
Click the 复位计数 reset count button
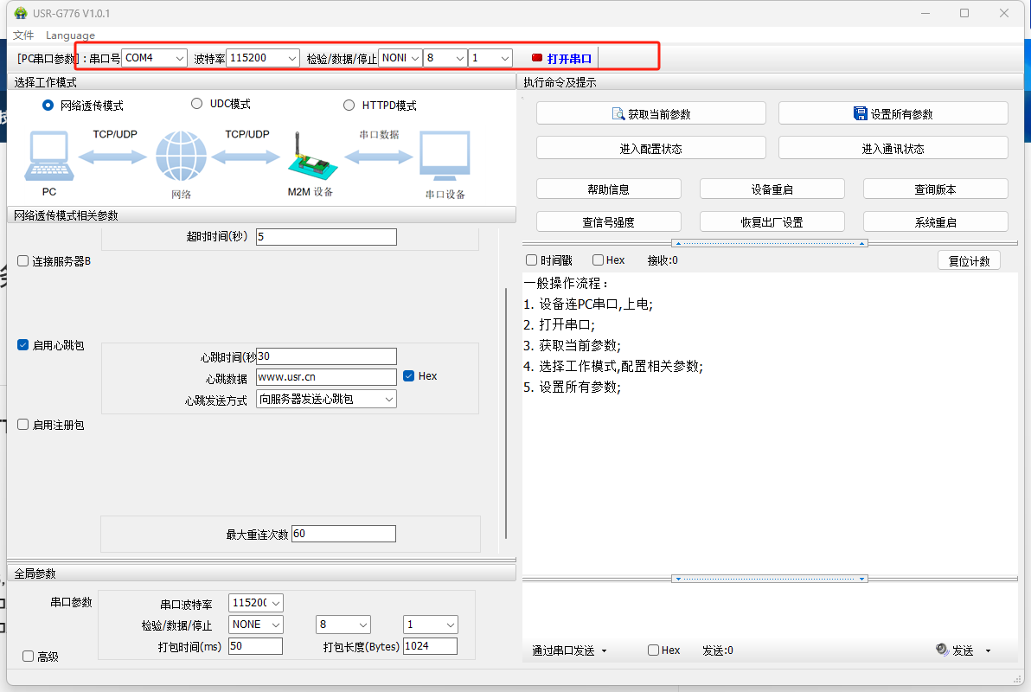[969, 261]
